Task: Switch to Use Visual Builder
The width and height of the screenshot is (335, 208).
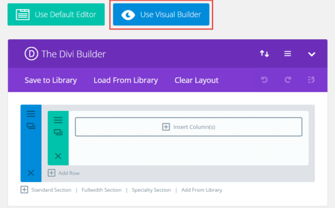Action: (161, 14)
